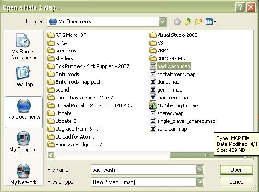
Task: Select the x3 folder icon
Action: click(x=153, y=43)
